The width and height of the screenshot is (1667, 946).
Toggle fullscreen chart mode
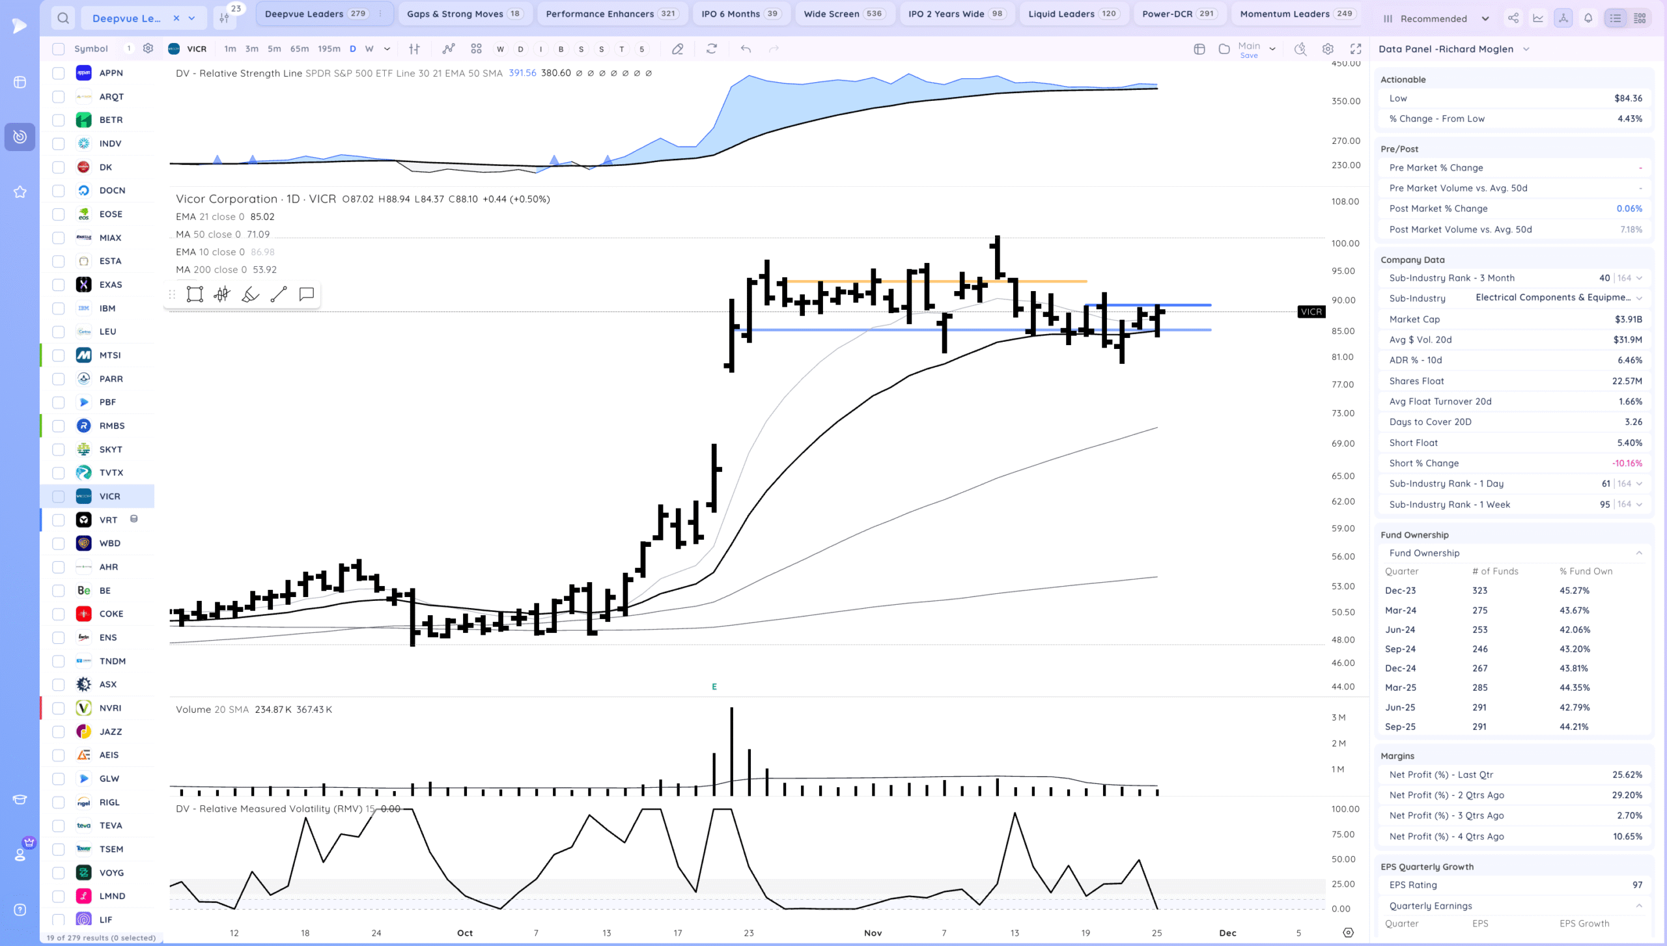pyautogui.click(x=1356, y=49)
